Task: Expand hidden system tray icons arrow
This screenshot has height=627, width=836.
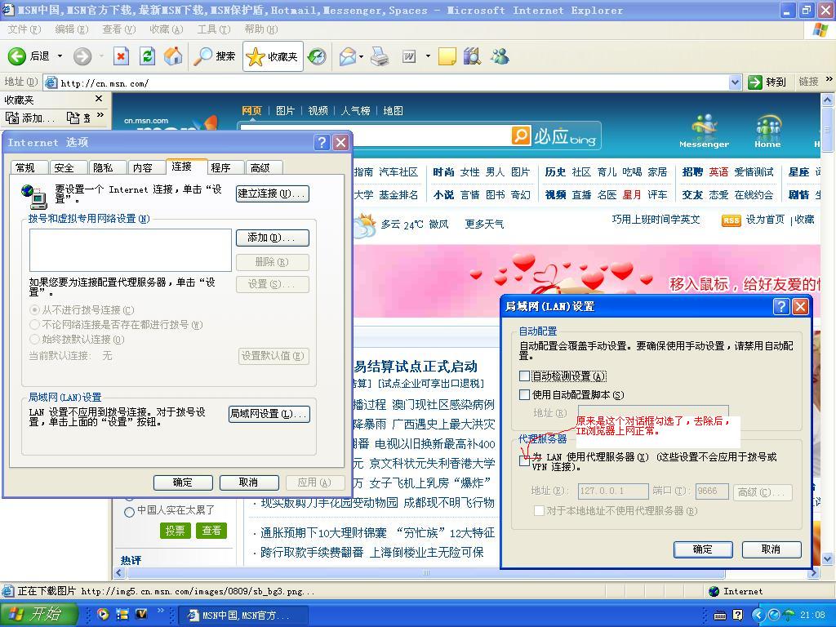Action: (x=758, y=616)
